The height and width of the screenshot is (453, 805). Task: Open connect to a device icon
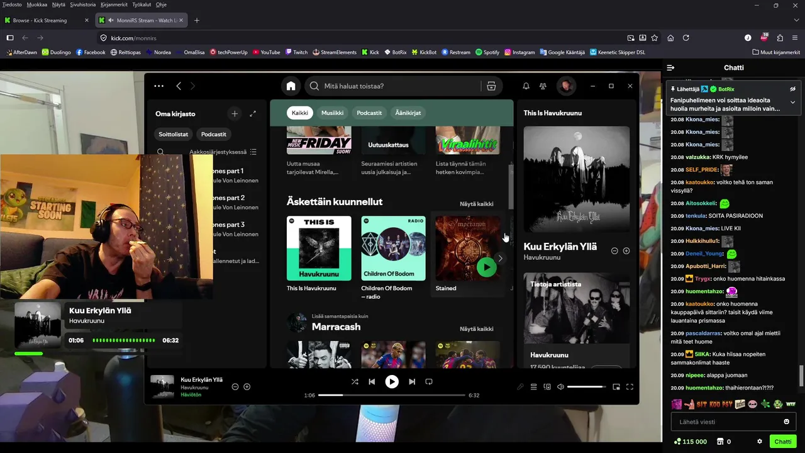547,387
